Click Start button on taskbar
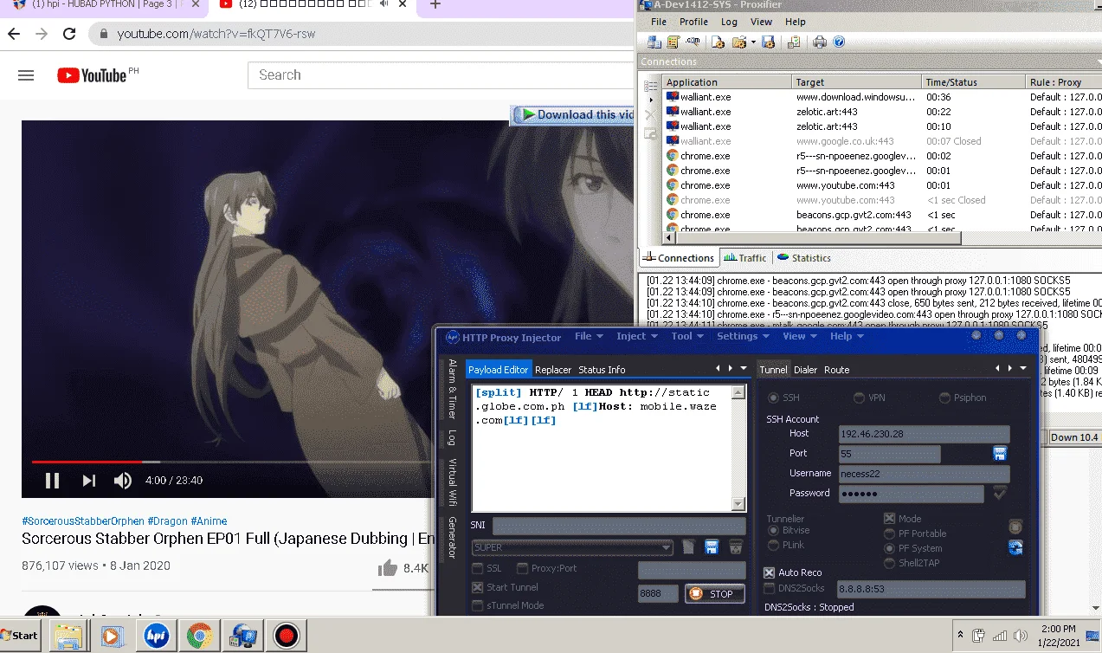This screenshot has width=1102, height=653. 20,636
